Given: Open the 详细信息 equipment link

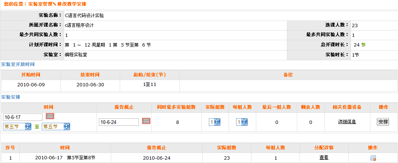Looking at the screenshot, I should [347, 122].
